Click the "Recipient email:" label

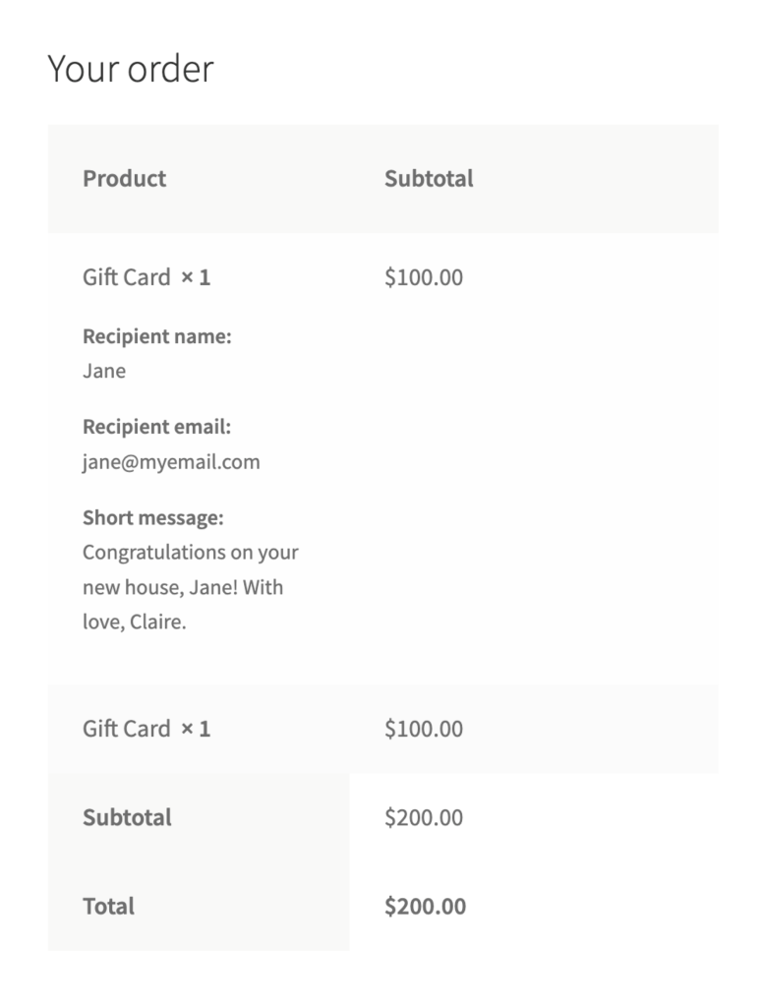coord(156,427)
